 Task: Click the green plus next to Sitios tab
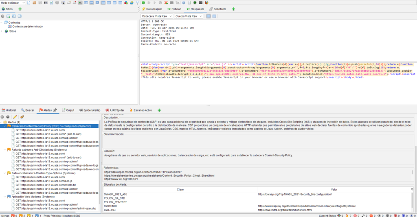coord(20,9)
